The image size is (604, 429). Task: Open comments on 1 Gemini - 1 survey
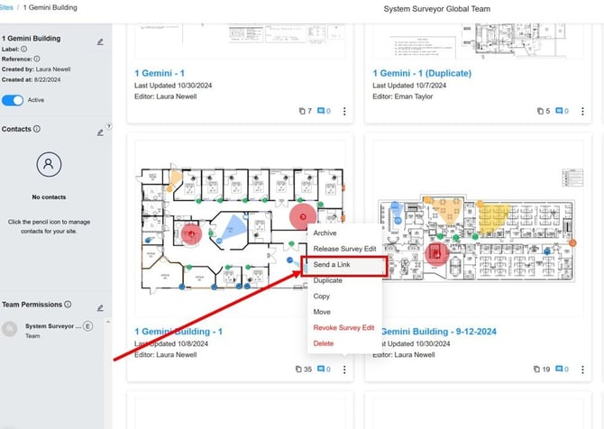point(324,111)
